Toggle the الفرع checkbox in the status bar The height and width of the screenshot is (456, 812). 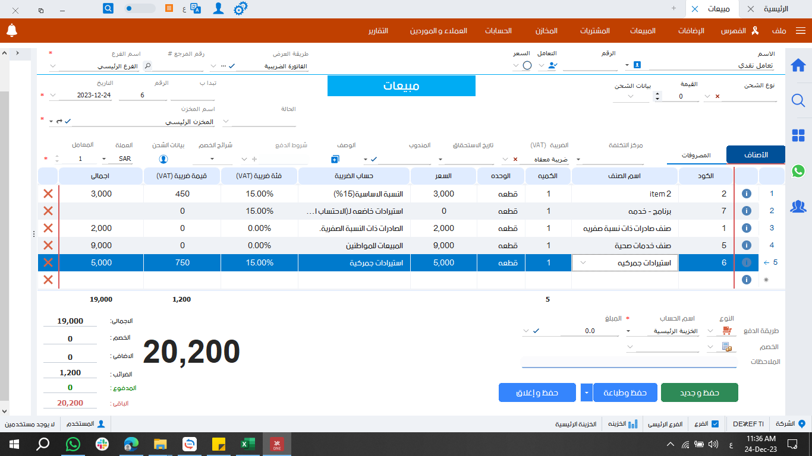pos(715,424)
